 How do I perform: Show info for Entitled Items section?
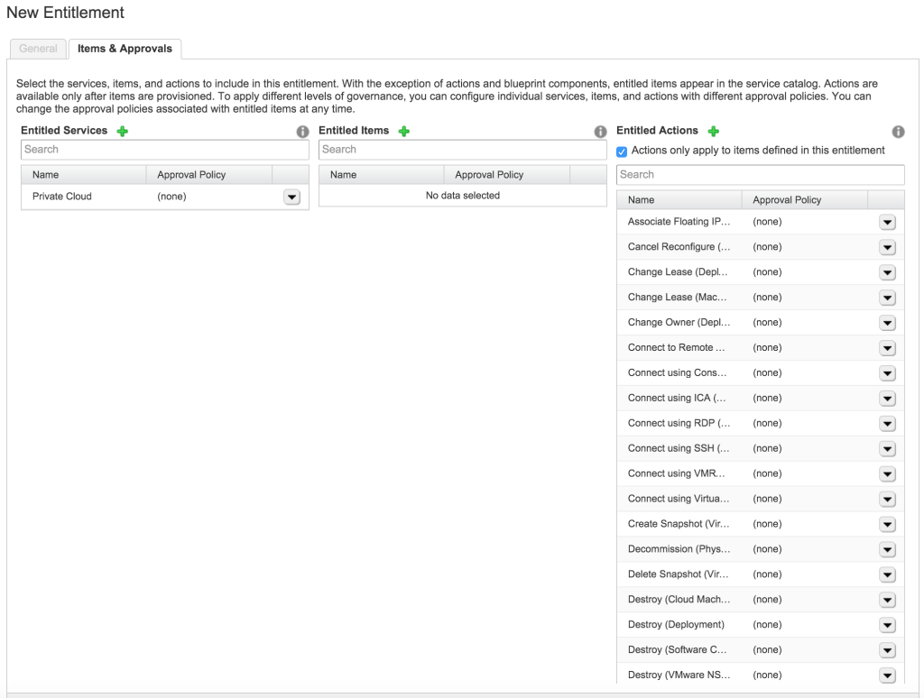(600, 132)
